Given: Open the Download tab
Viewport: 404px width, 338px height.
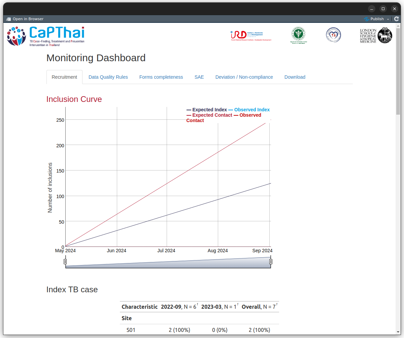Looking at the screenshot, I should pos(295,77).
